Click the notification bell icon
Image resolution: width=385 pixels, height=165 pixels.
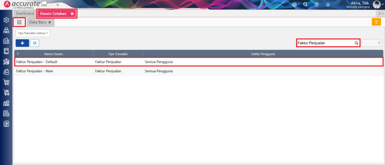pos(328,4)
